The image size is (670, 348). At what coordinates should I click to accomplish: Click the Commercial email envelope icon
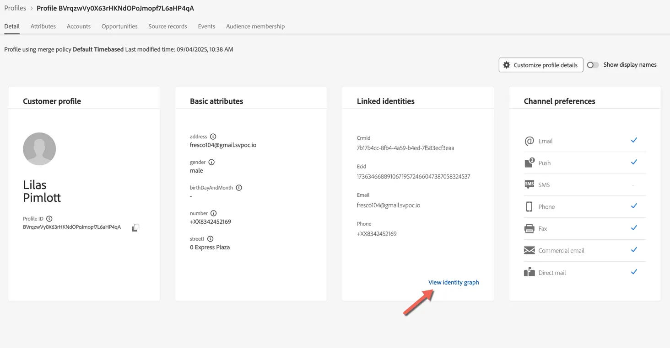click(529, 250)
